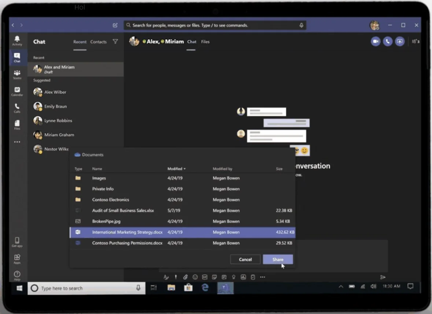Open more messaging options with the ellipsis

coord(262,277)
